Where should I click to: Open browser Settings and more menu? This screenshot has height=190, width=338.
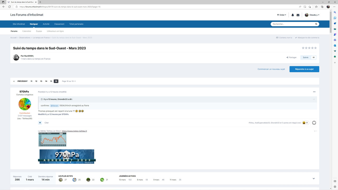coord(335,7)
